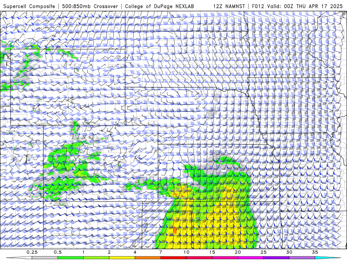Screen dimensions: 347x260
Task: Select the bright green 0.5–1 color bar segment
Action: (x=70, y=258)
